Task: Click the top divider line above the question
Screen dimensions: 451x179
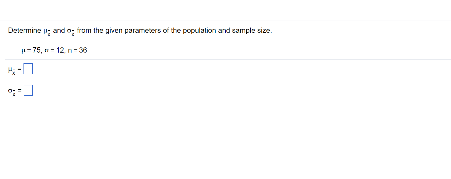Action: point(225,20)
